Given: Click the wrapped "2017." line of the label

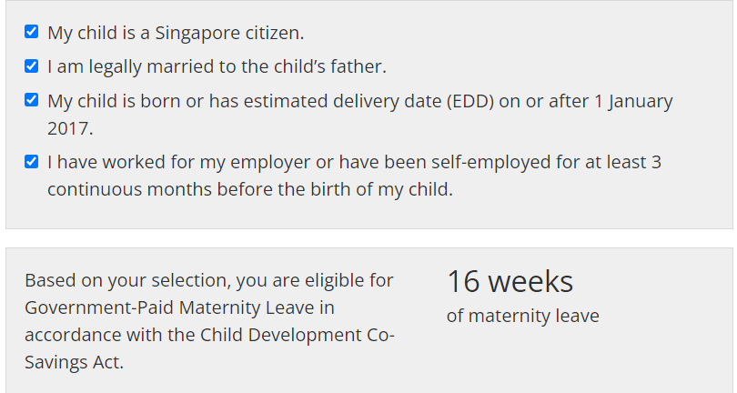Looking at the screenshot, I should (70, 128).
